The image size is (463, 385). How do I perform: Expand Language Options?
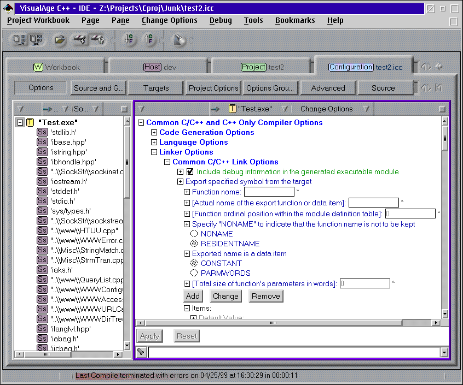154,143
